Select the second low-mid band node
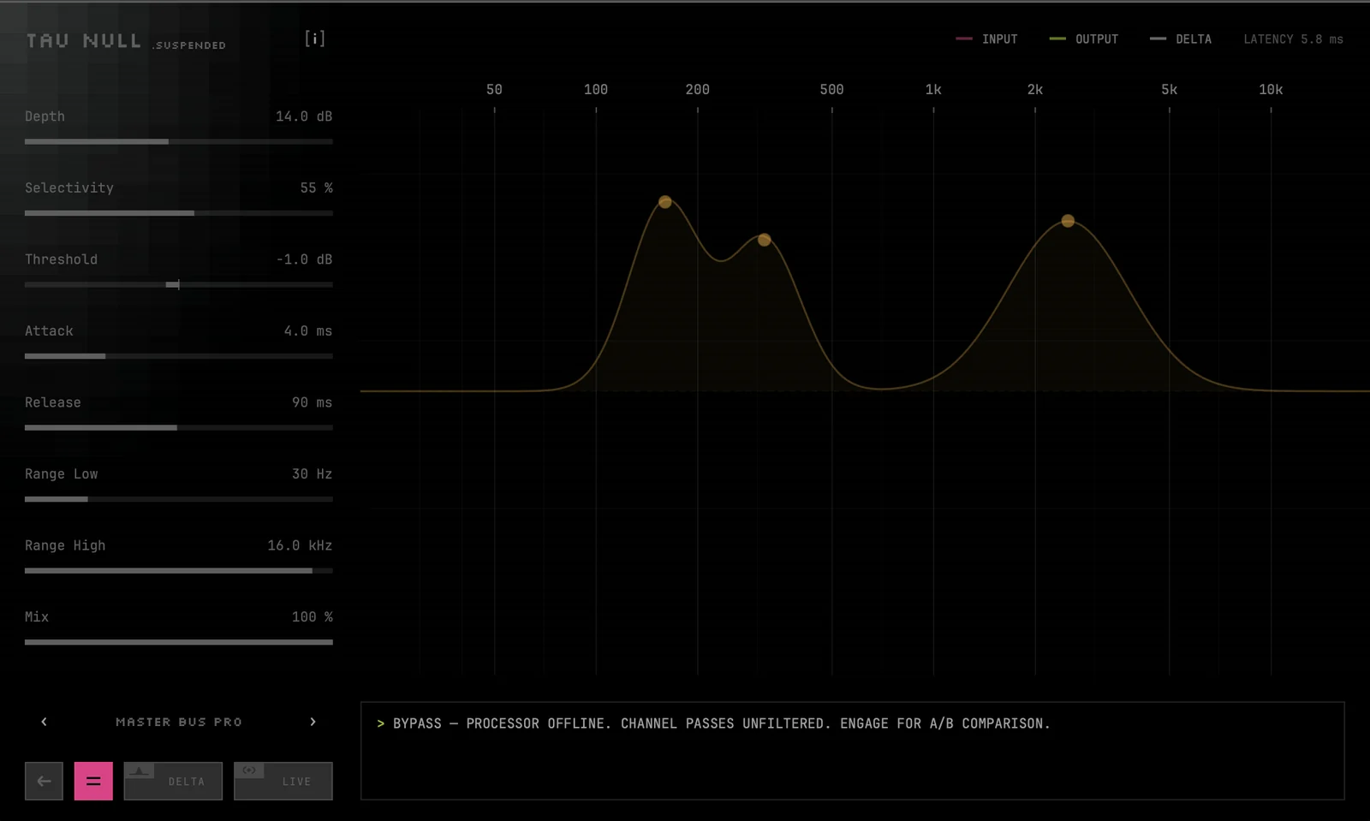 (765, 240)
